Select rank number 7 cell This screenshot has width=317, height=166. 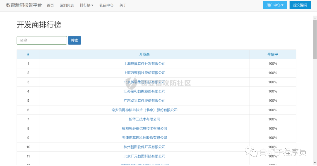click(28, 119)
